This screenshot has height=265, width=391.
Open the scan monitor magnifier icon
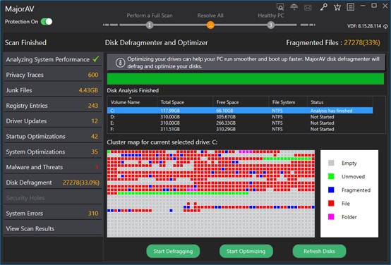pyautogui.click(x=280, y=7)
